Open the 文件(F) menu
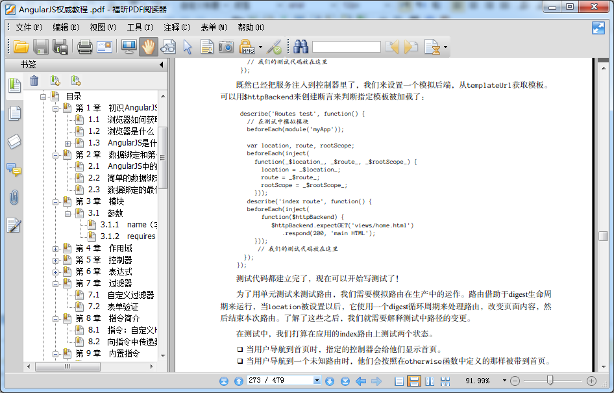The image size is (614, 393). pos(29,27)
